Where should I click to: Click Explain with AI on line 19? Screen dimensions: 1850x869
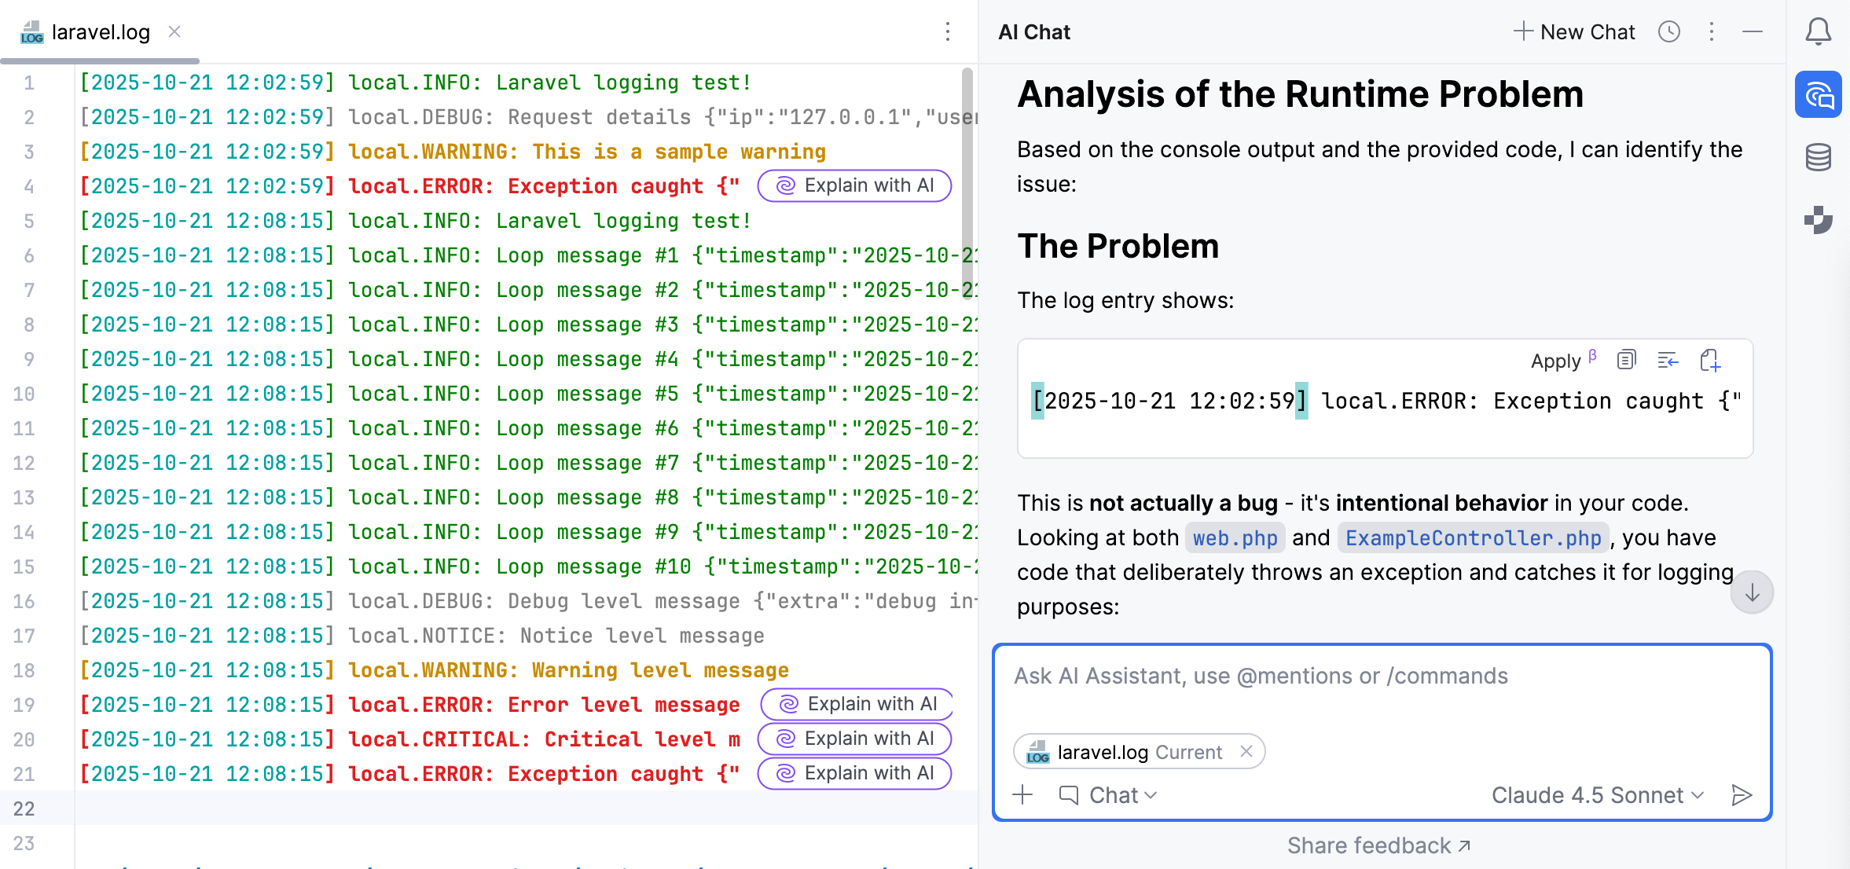point(857,704)
